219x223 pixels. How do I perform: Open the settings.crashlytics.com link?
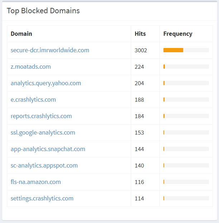(x=42, y=198)
